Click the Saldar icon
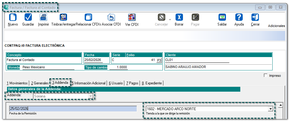290x122 pixels. 222,18
